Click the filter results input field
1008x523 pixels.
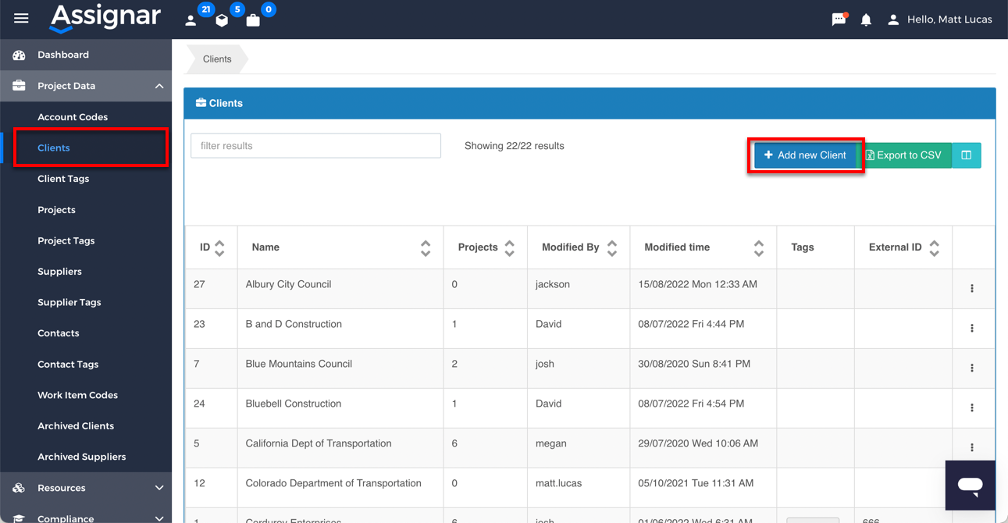[x=315, y=146]
